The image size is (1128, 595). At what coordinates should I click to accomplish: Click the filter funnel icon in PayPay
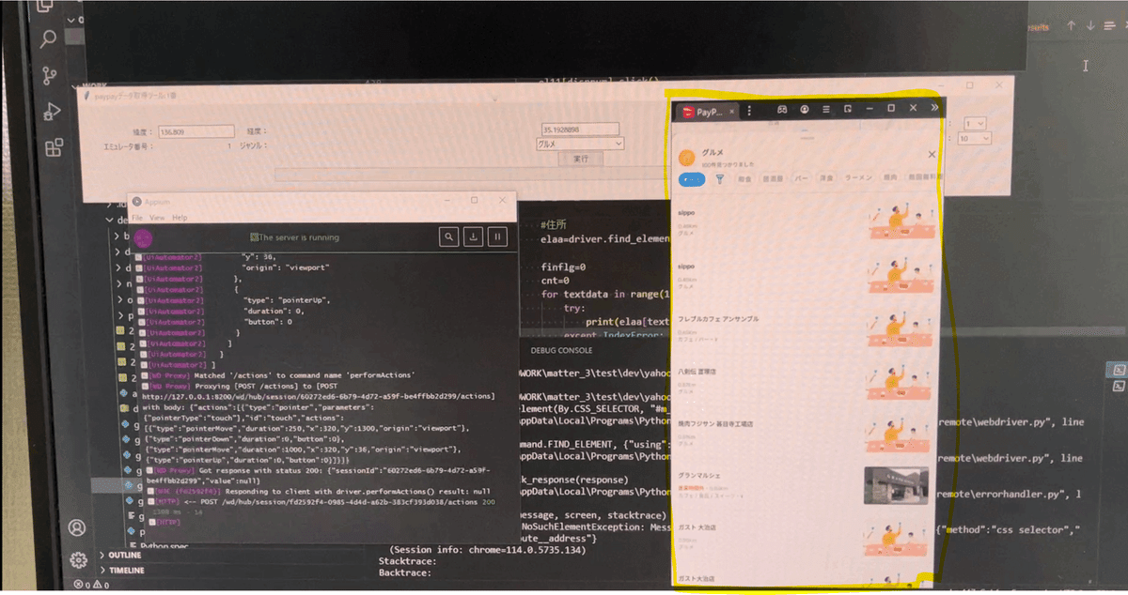720,177
